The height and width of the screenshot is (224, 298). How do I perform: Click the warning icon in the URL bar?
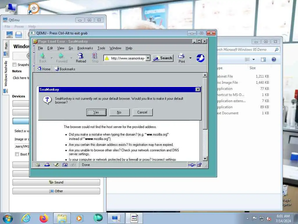click(x=107, y=58)
